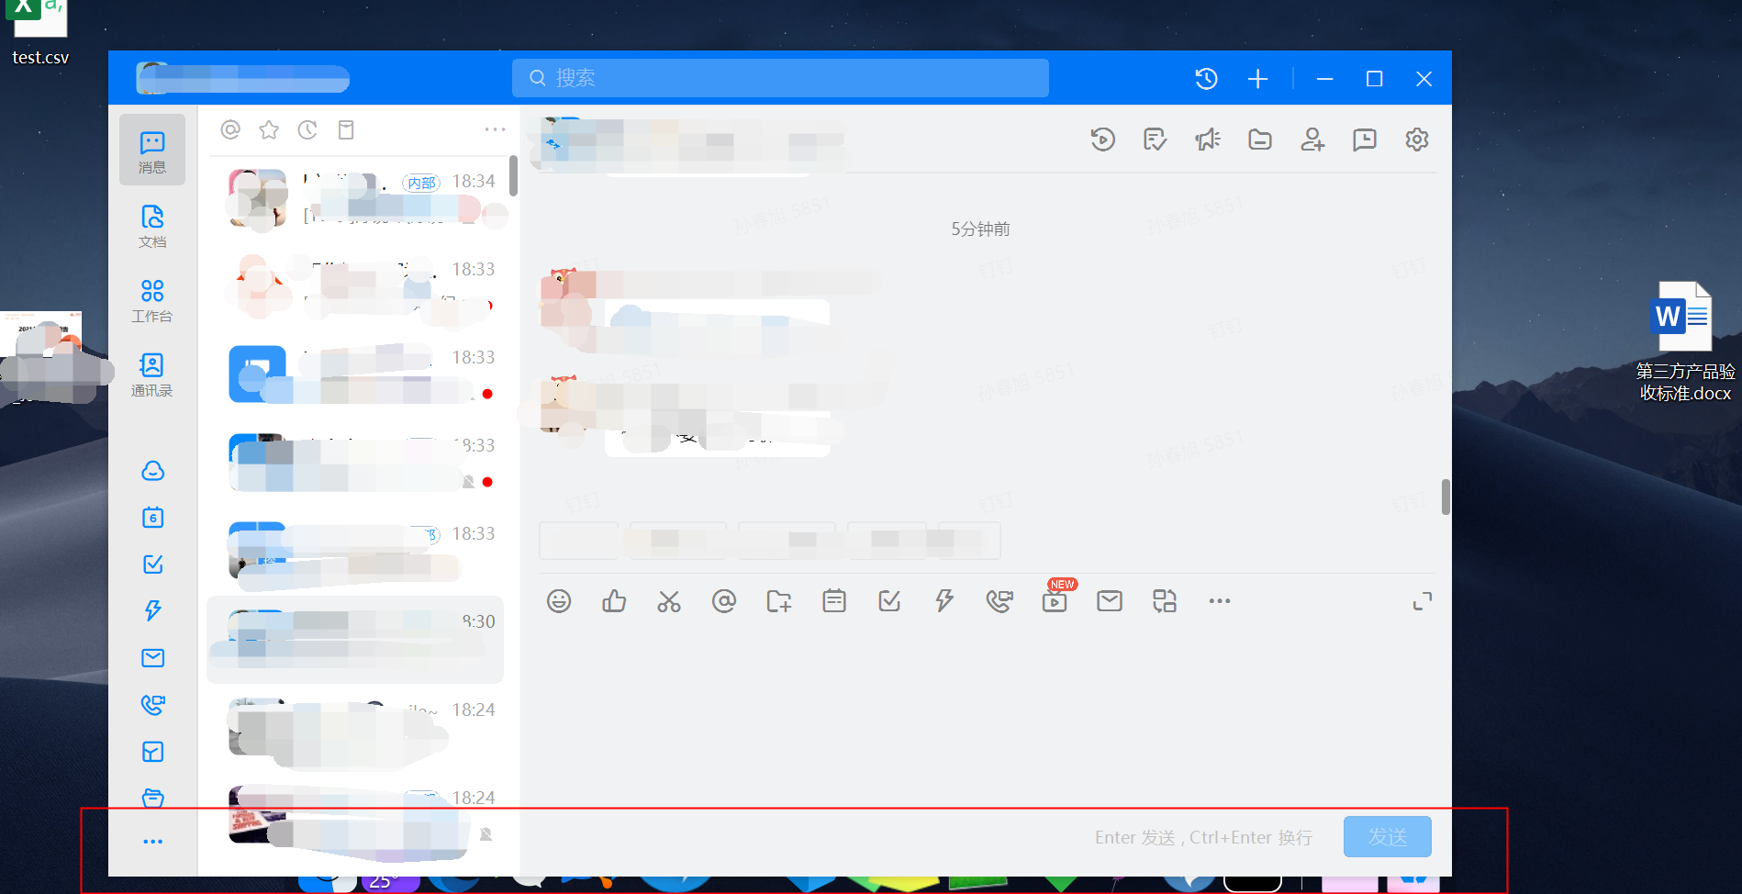Open 第三方产品验收标准.docx desktop file

click(1685, 341)
